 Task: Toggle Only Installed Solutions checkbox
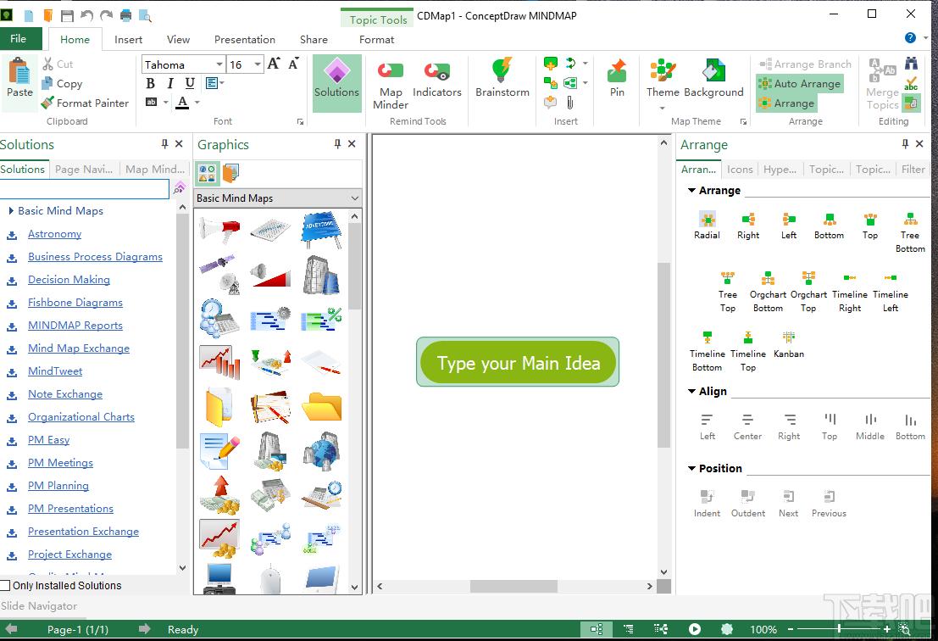(x=5, y=585)
